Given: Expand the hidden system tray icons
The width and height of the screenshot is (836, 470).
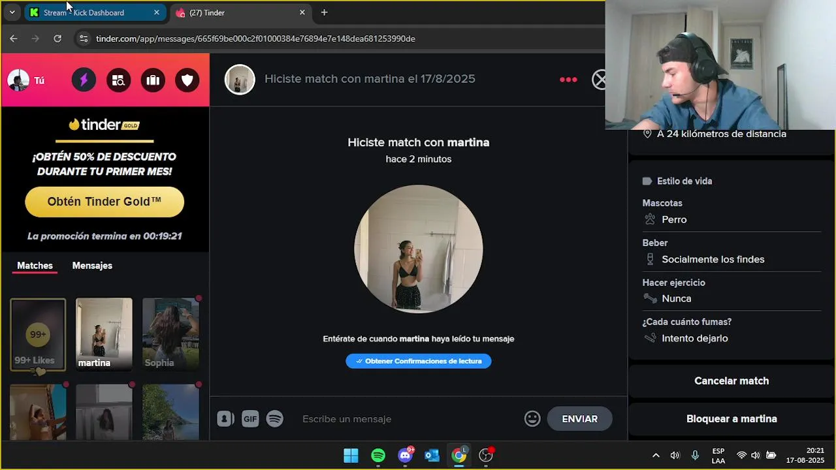Looking at the screenshot, I should (x=656, y=456).
